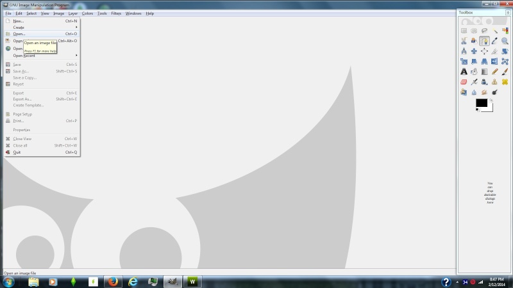This screenshot has width=513, height=288.
Task: Select the Cage Transform tool
Action: coord(505,61)
